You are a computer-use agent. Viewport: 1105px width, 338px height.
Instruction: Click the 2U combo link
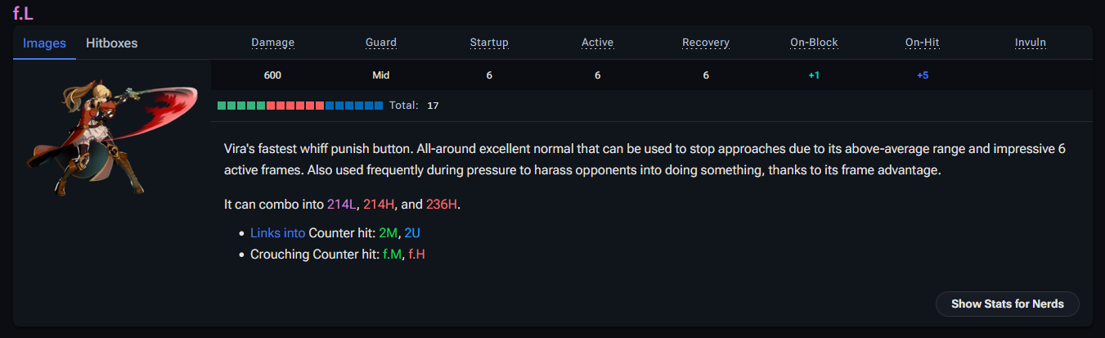point(413,233)
